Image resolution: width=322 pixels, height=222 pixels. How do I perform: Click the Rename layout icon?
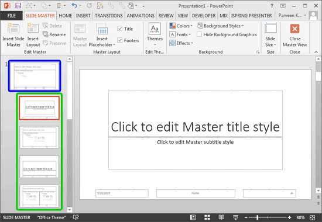tap(46, 34)
